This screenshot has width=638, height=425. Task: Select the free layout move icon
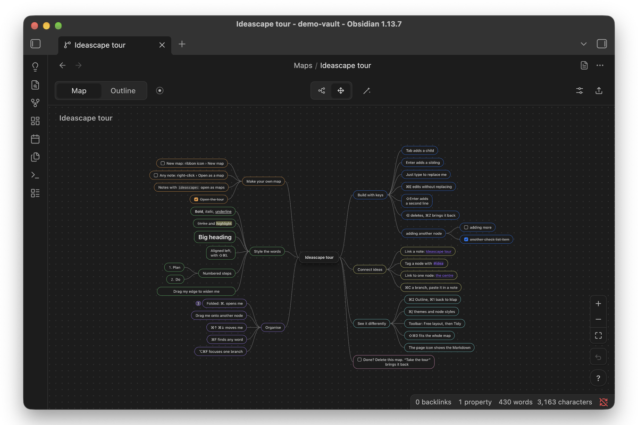click(x=341, y=91)
